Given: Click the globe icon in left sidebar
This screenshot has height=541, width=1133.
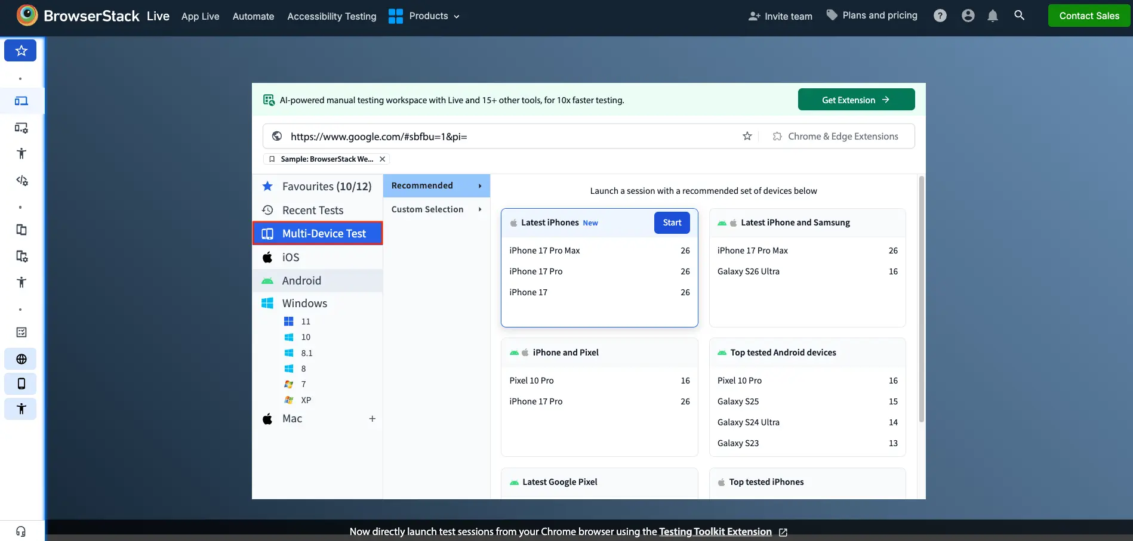Looking at the screenshot, I should click(21, 359).
